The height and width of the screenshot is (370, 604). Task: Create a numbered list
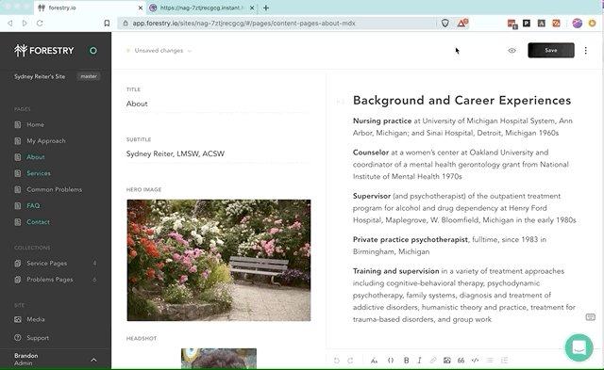504,361
